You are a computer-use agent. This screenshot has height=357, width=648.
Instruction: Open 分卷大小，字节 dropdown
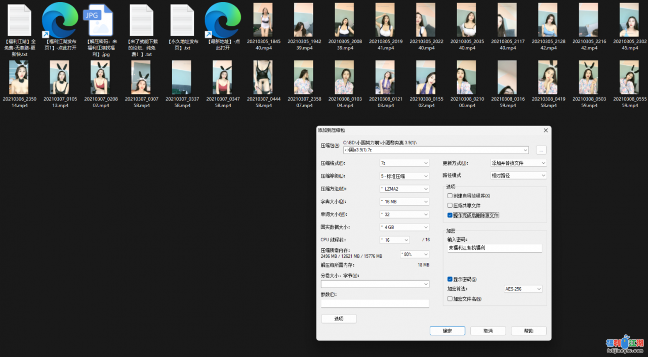pyautogui.click(x=375, y=284)
